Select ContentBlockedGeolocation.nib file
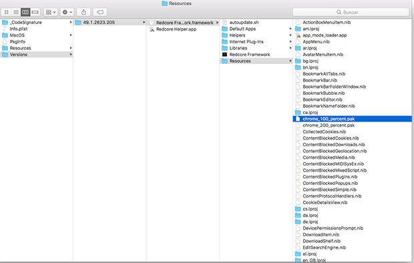The image size is (414, 263). [x=353, y=151]
